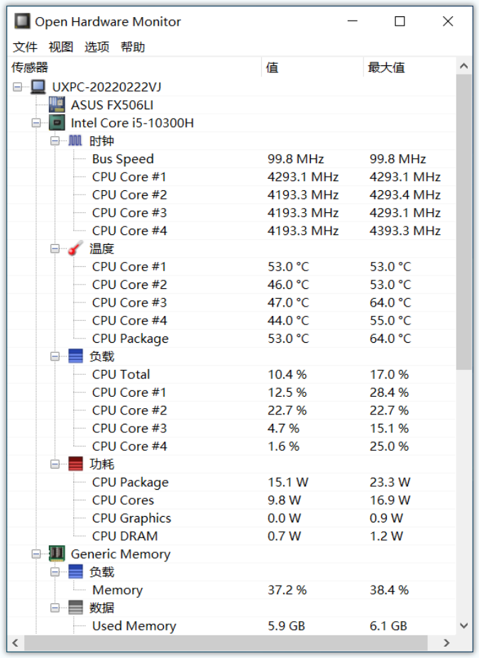Click the 64.0 °C max value for CPU Package
This screenshot has width=479, height=658.
click(x=390, y=339)
